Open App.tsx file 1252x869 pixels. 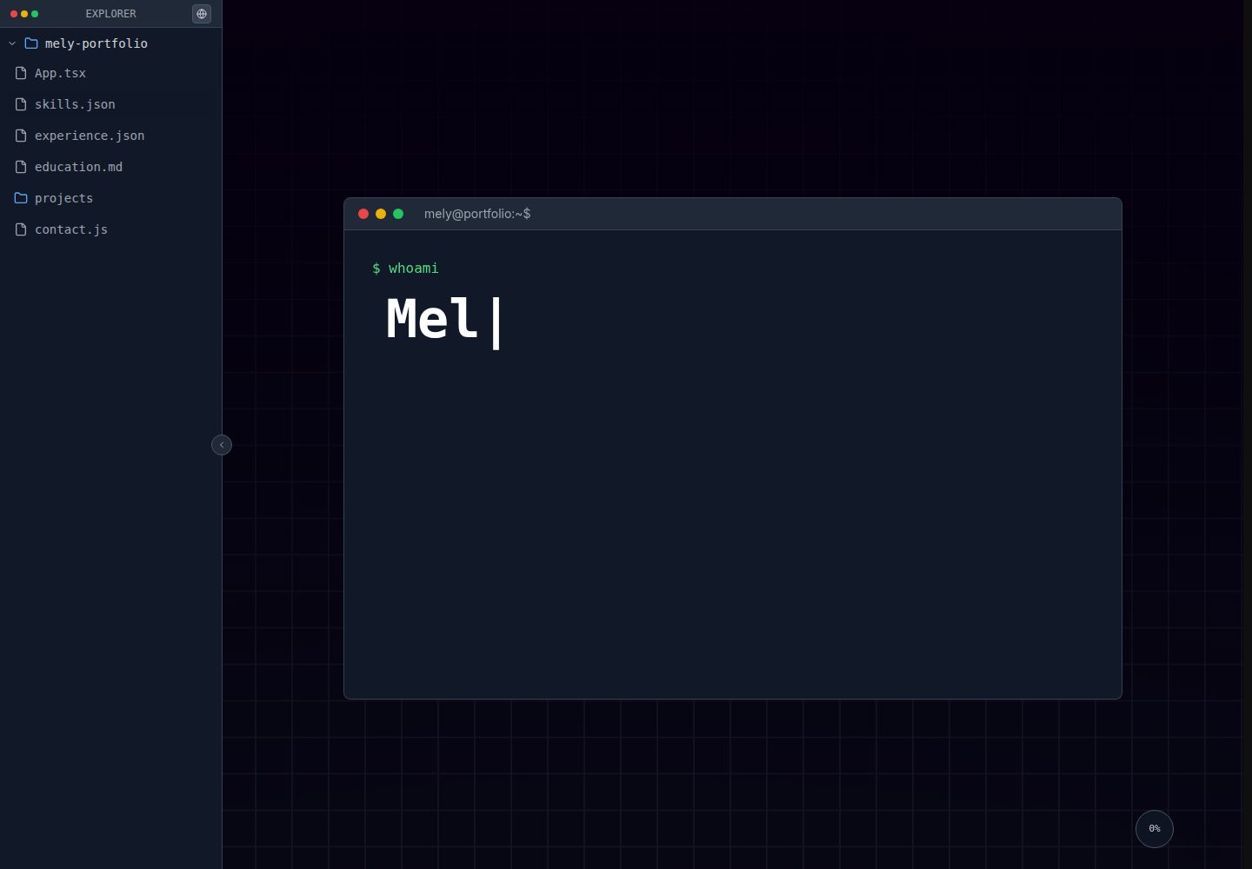coord(110,73)
